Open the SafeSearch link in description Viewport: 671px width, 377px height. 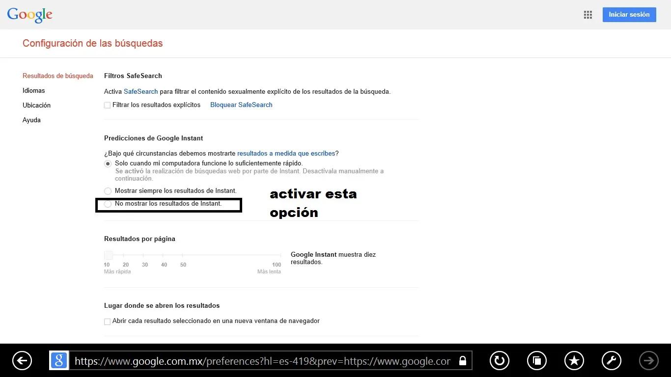141,92
